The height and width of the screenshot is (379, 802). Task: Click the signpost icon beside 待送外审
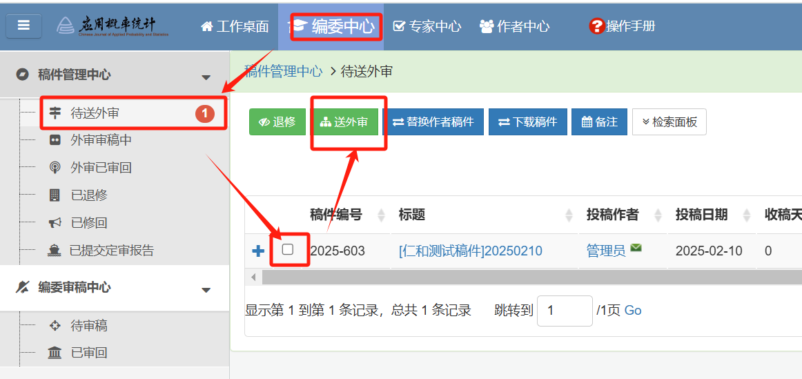coord(55,113)
